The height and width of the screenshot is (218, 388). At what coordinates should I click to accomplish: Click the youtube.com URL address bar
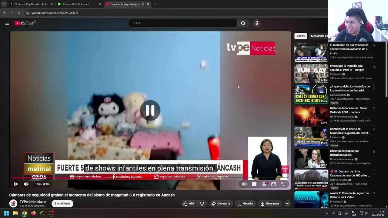pyautogui.click(x=55, y=13)
